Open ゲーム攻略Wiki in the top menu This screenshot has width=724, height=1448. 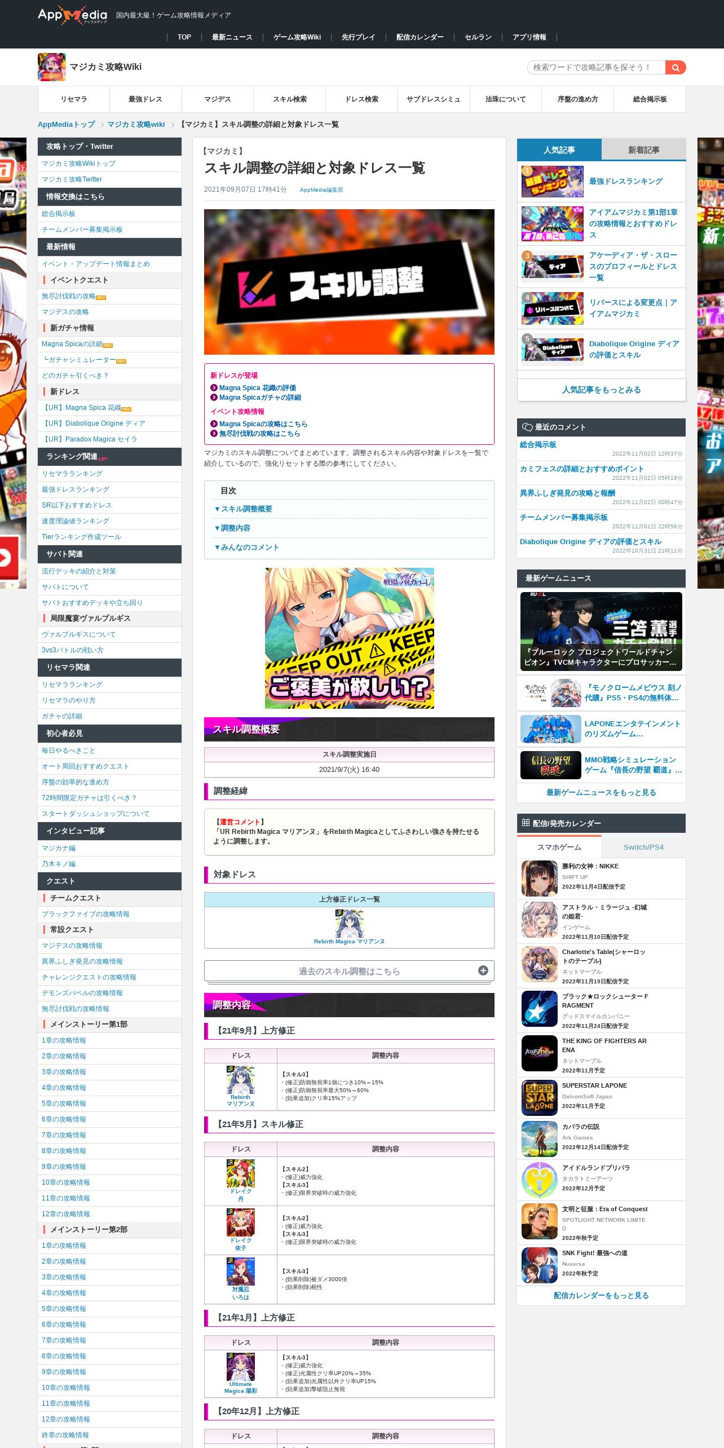297,37
